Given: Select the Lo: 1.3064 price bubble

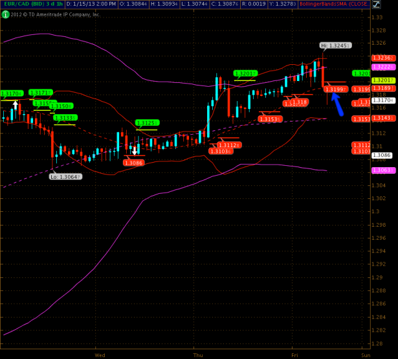Looking at the screenshot, I should (x=65, y=176).
